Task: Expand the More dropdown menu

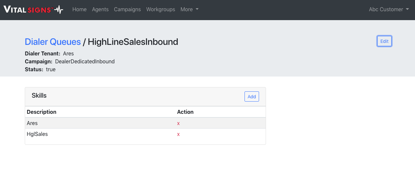Action: coord(189,10)
